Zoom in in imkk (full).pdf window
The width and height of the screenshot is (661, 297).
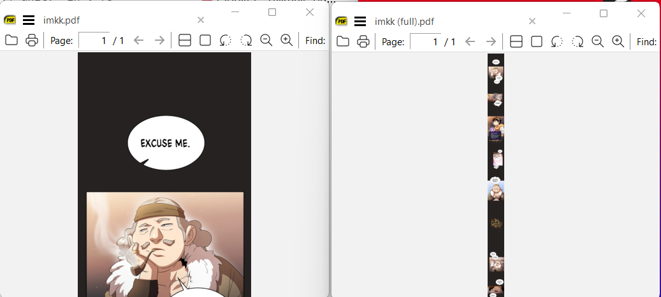tap(618, 41)
